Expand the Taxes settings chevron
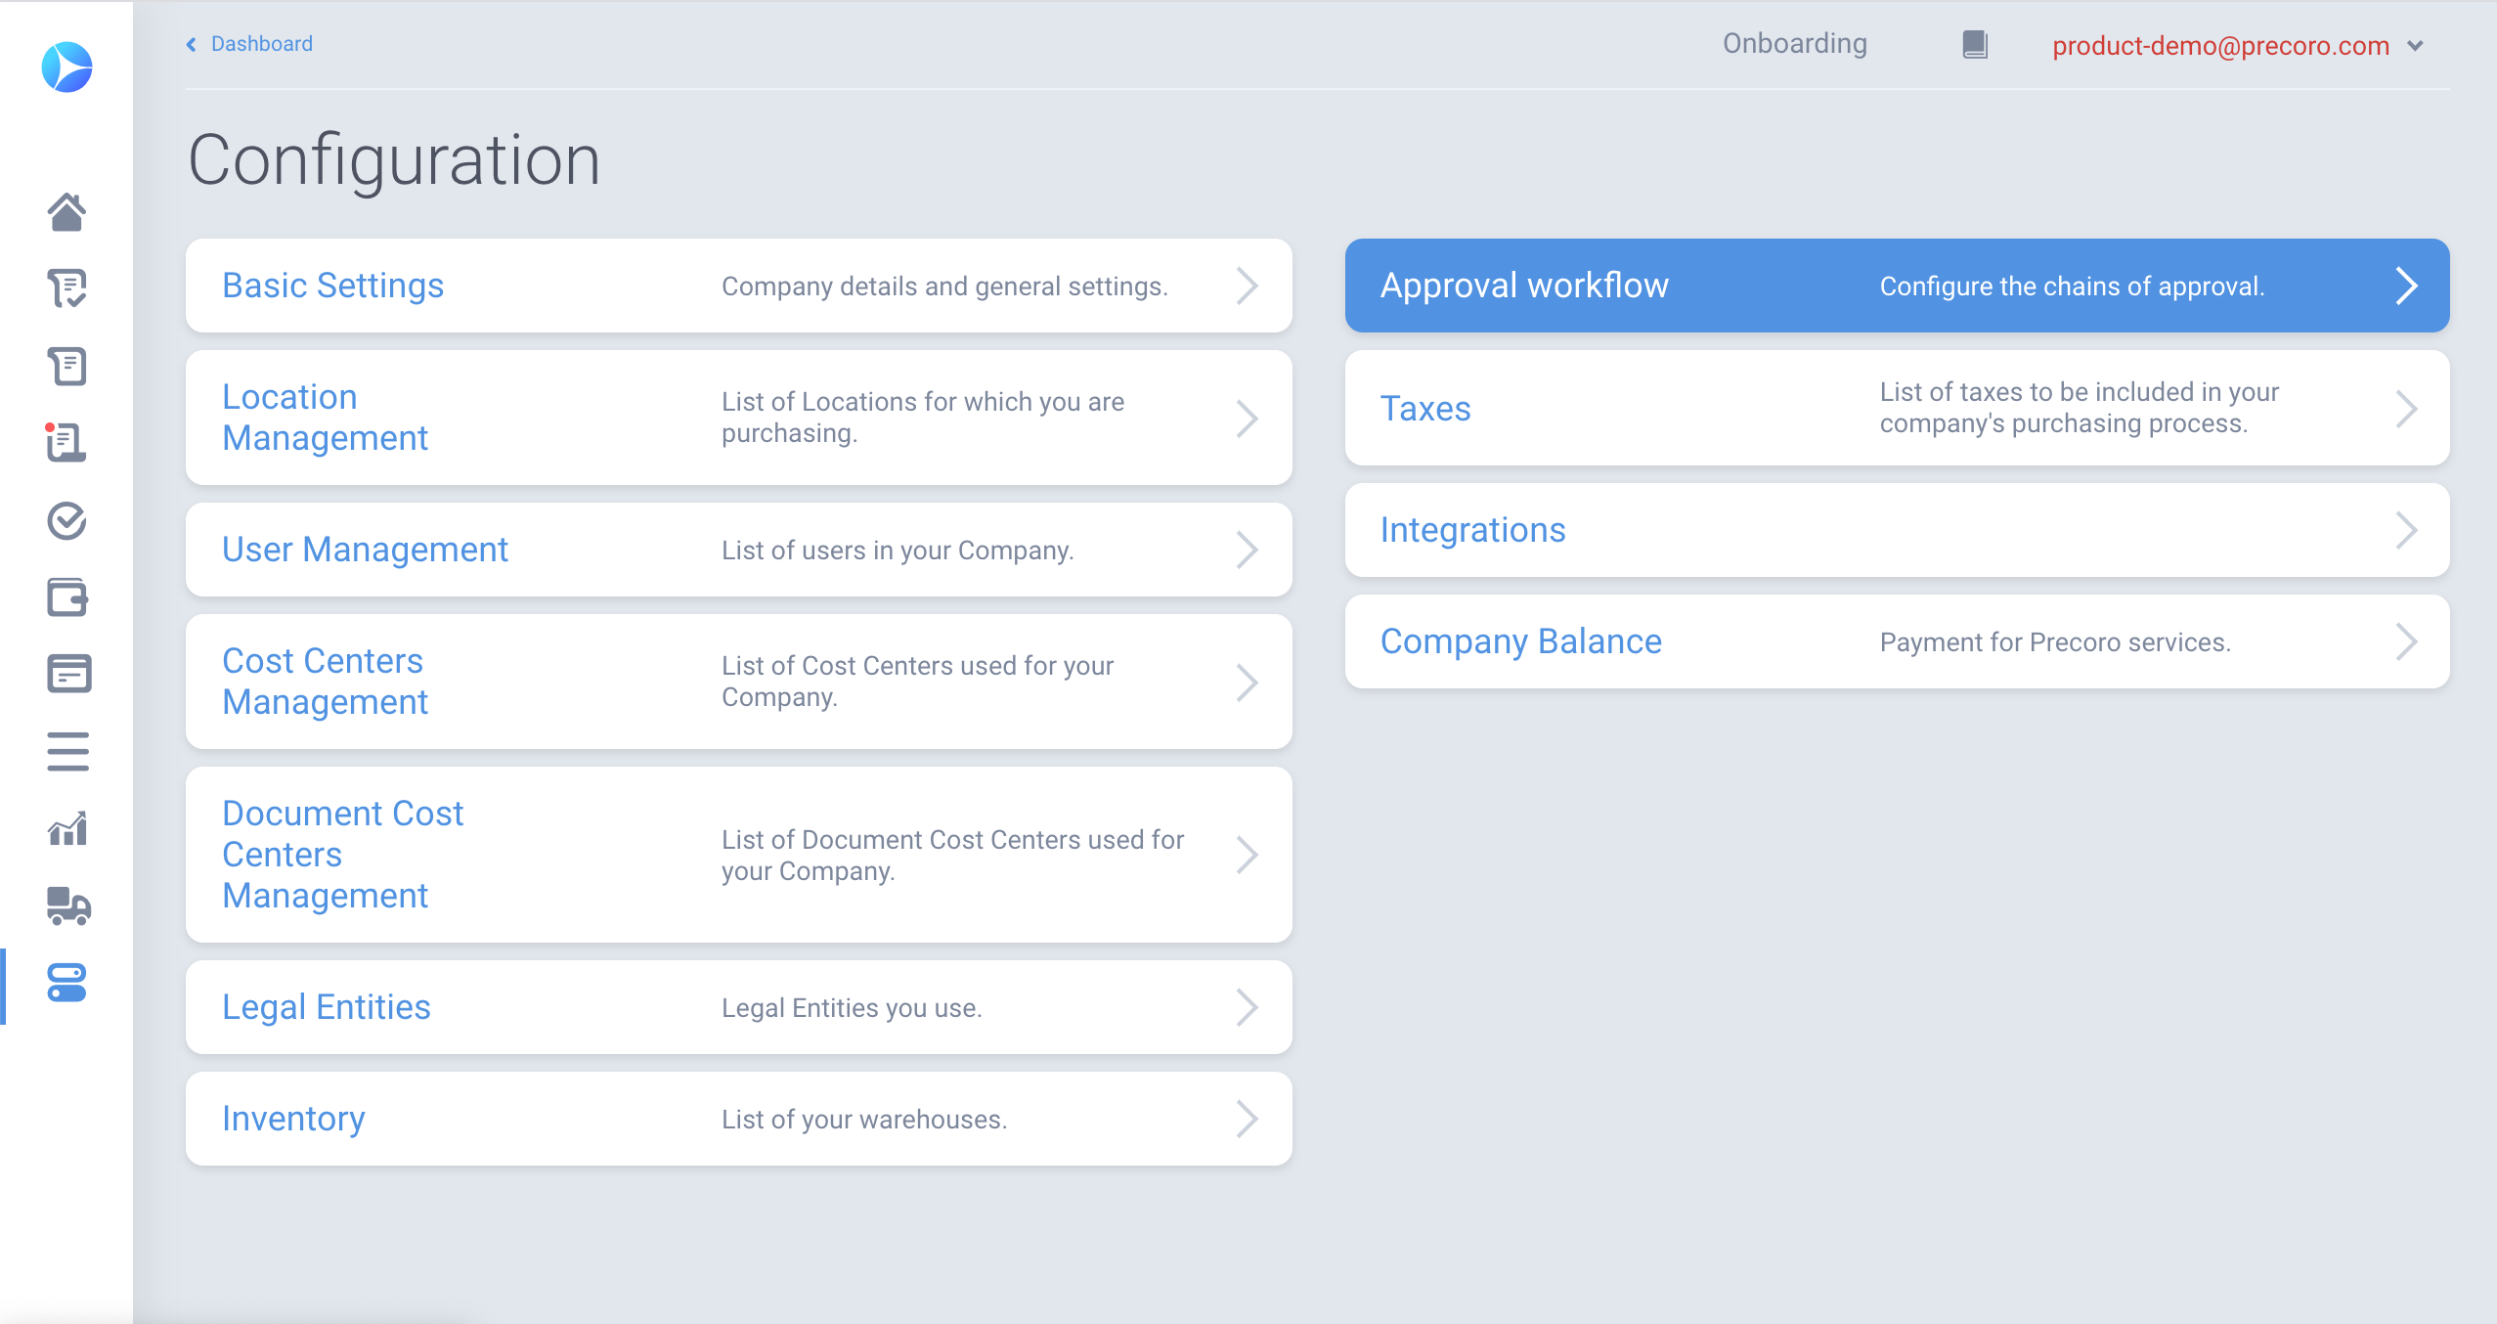This screenshot has height=1324, width=2497. pyautogui.click(x=2407, y=408)
